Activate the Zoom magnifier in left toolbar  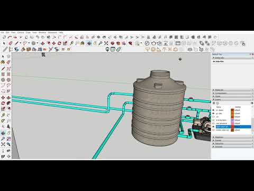[3, 138]
